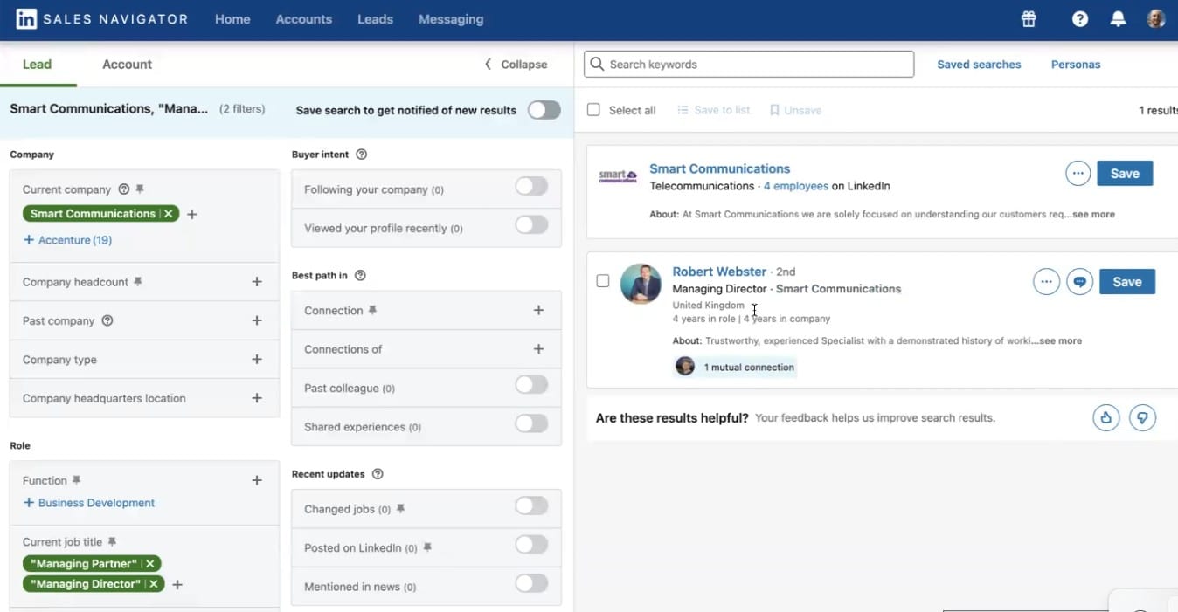1178x612 pixels.
Task: Add another job title with the plus icon
Action: [177, 584]
